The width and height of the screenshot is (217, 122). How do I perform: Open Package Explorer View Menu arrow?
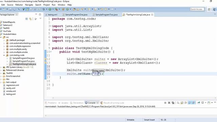[40, 19]
